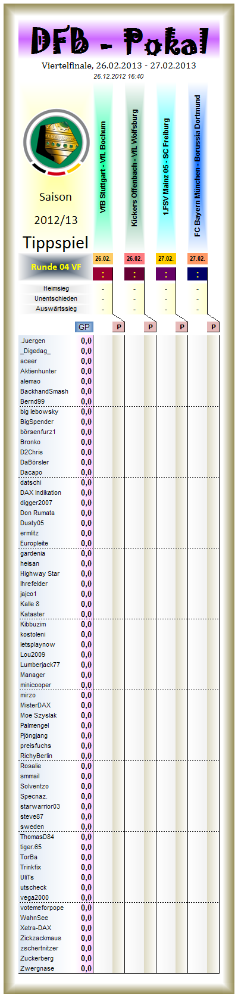Select player Zuckerberg

pos(37,958)
